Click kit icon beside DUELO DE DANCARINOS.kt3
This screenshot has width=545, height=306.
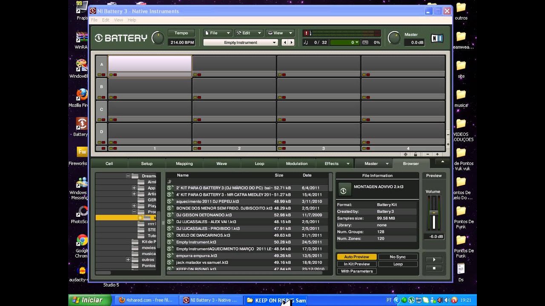(169, 235)
